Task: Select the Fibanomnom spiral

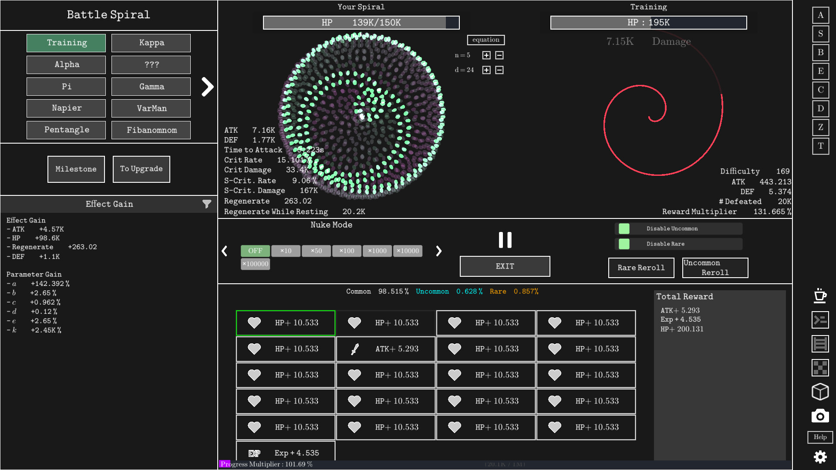Action: point(151,130)
